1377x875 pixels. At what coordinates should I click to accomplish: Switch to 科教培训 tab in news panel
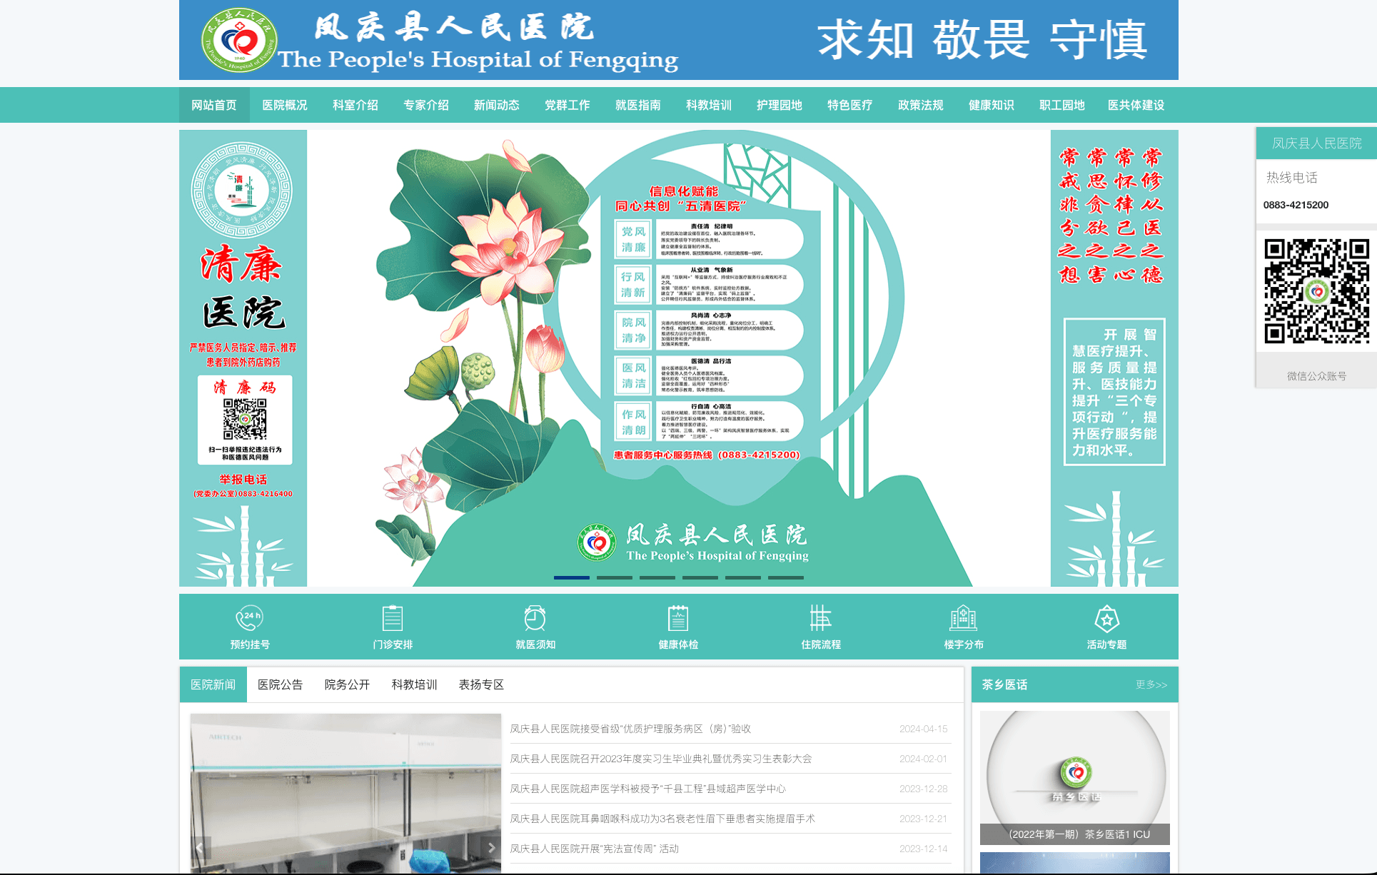coord(415,684)
